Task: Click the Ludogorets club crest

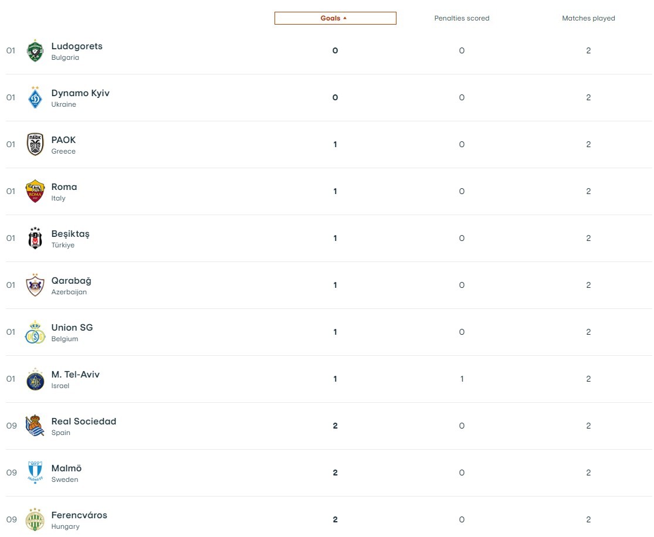Action: (35, 51)
